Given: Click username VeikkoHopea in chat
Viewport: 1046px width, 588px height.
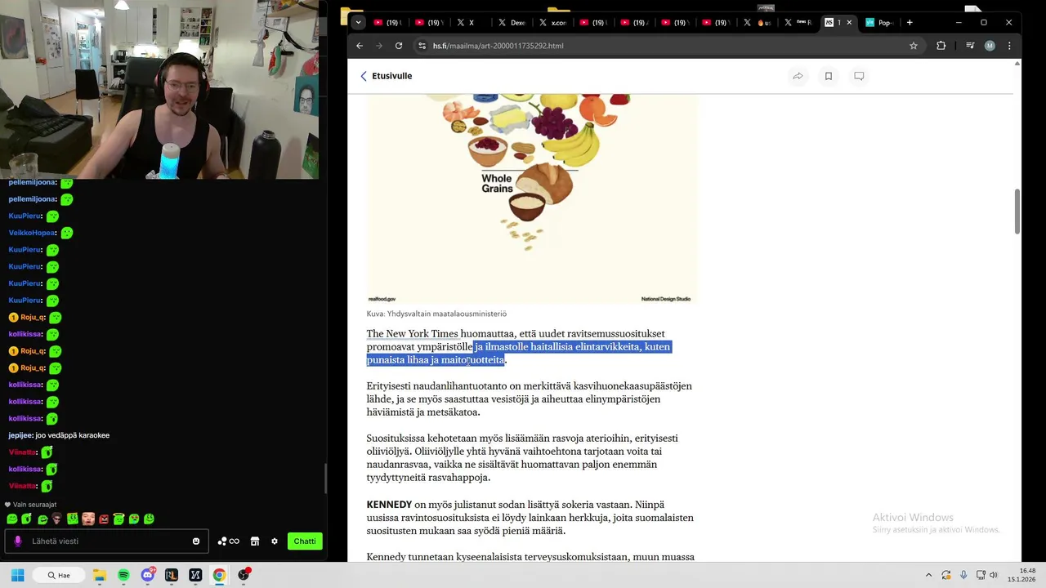Looking at the screenshot, I should tap(32, 233).
